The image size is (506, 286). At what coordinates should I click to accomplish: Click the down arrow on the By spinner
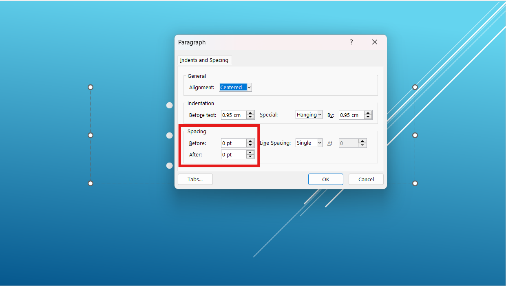point(368,117)
